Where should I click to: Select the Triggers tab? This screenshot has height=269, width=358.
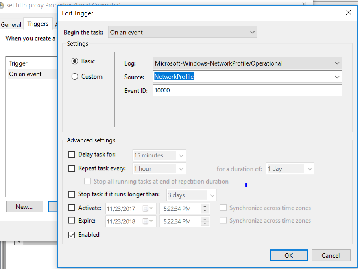point(38,24)
